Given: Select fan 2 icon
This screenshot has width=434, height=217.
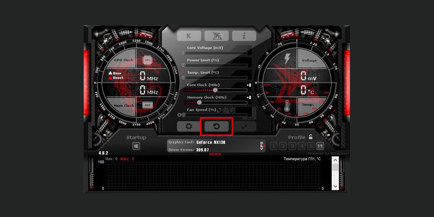Looking at the screenshot, I should (x=233, y=110).
